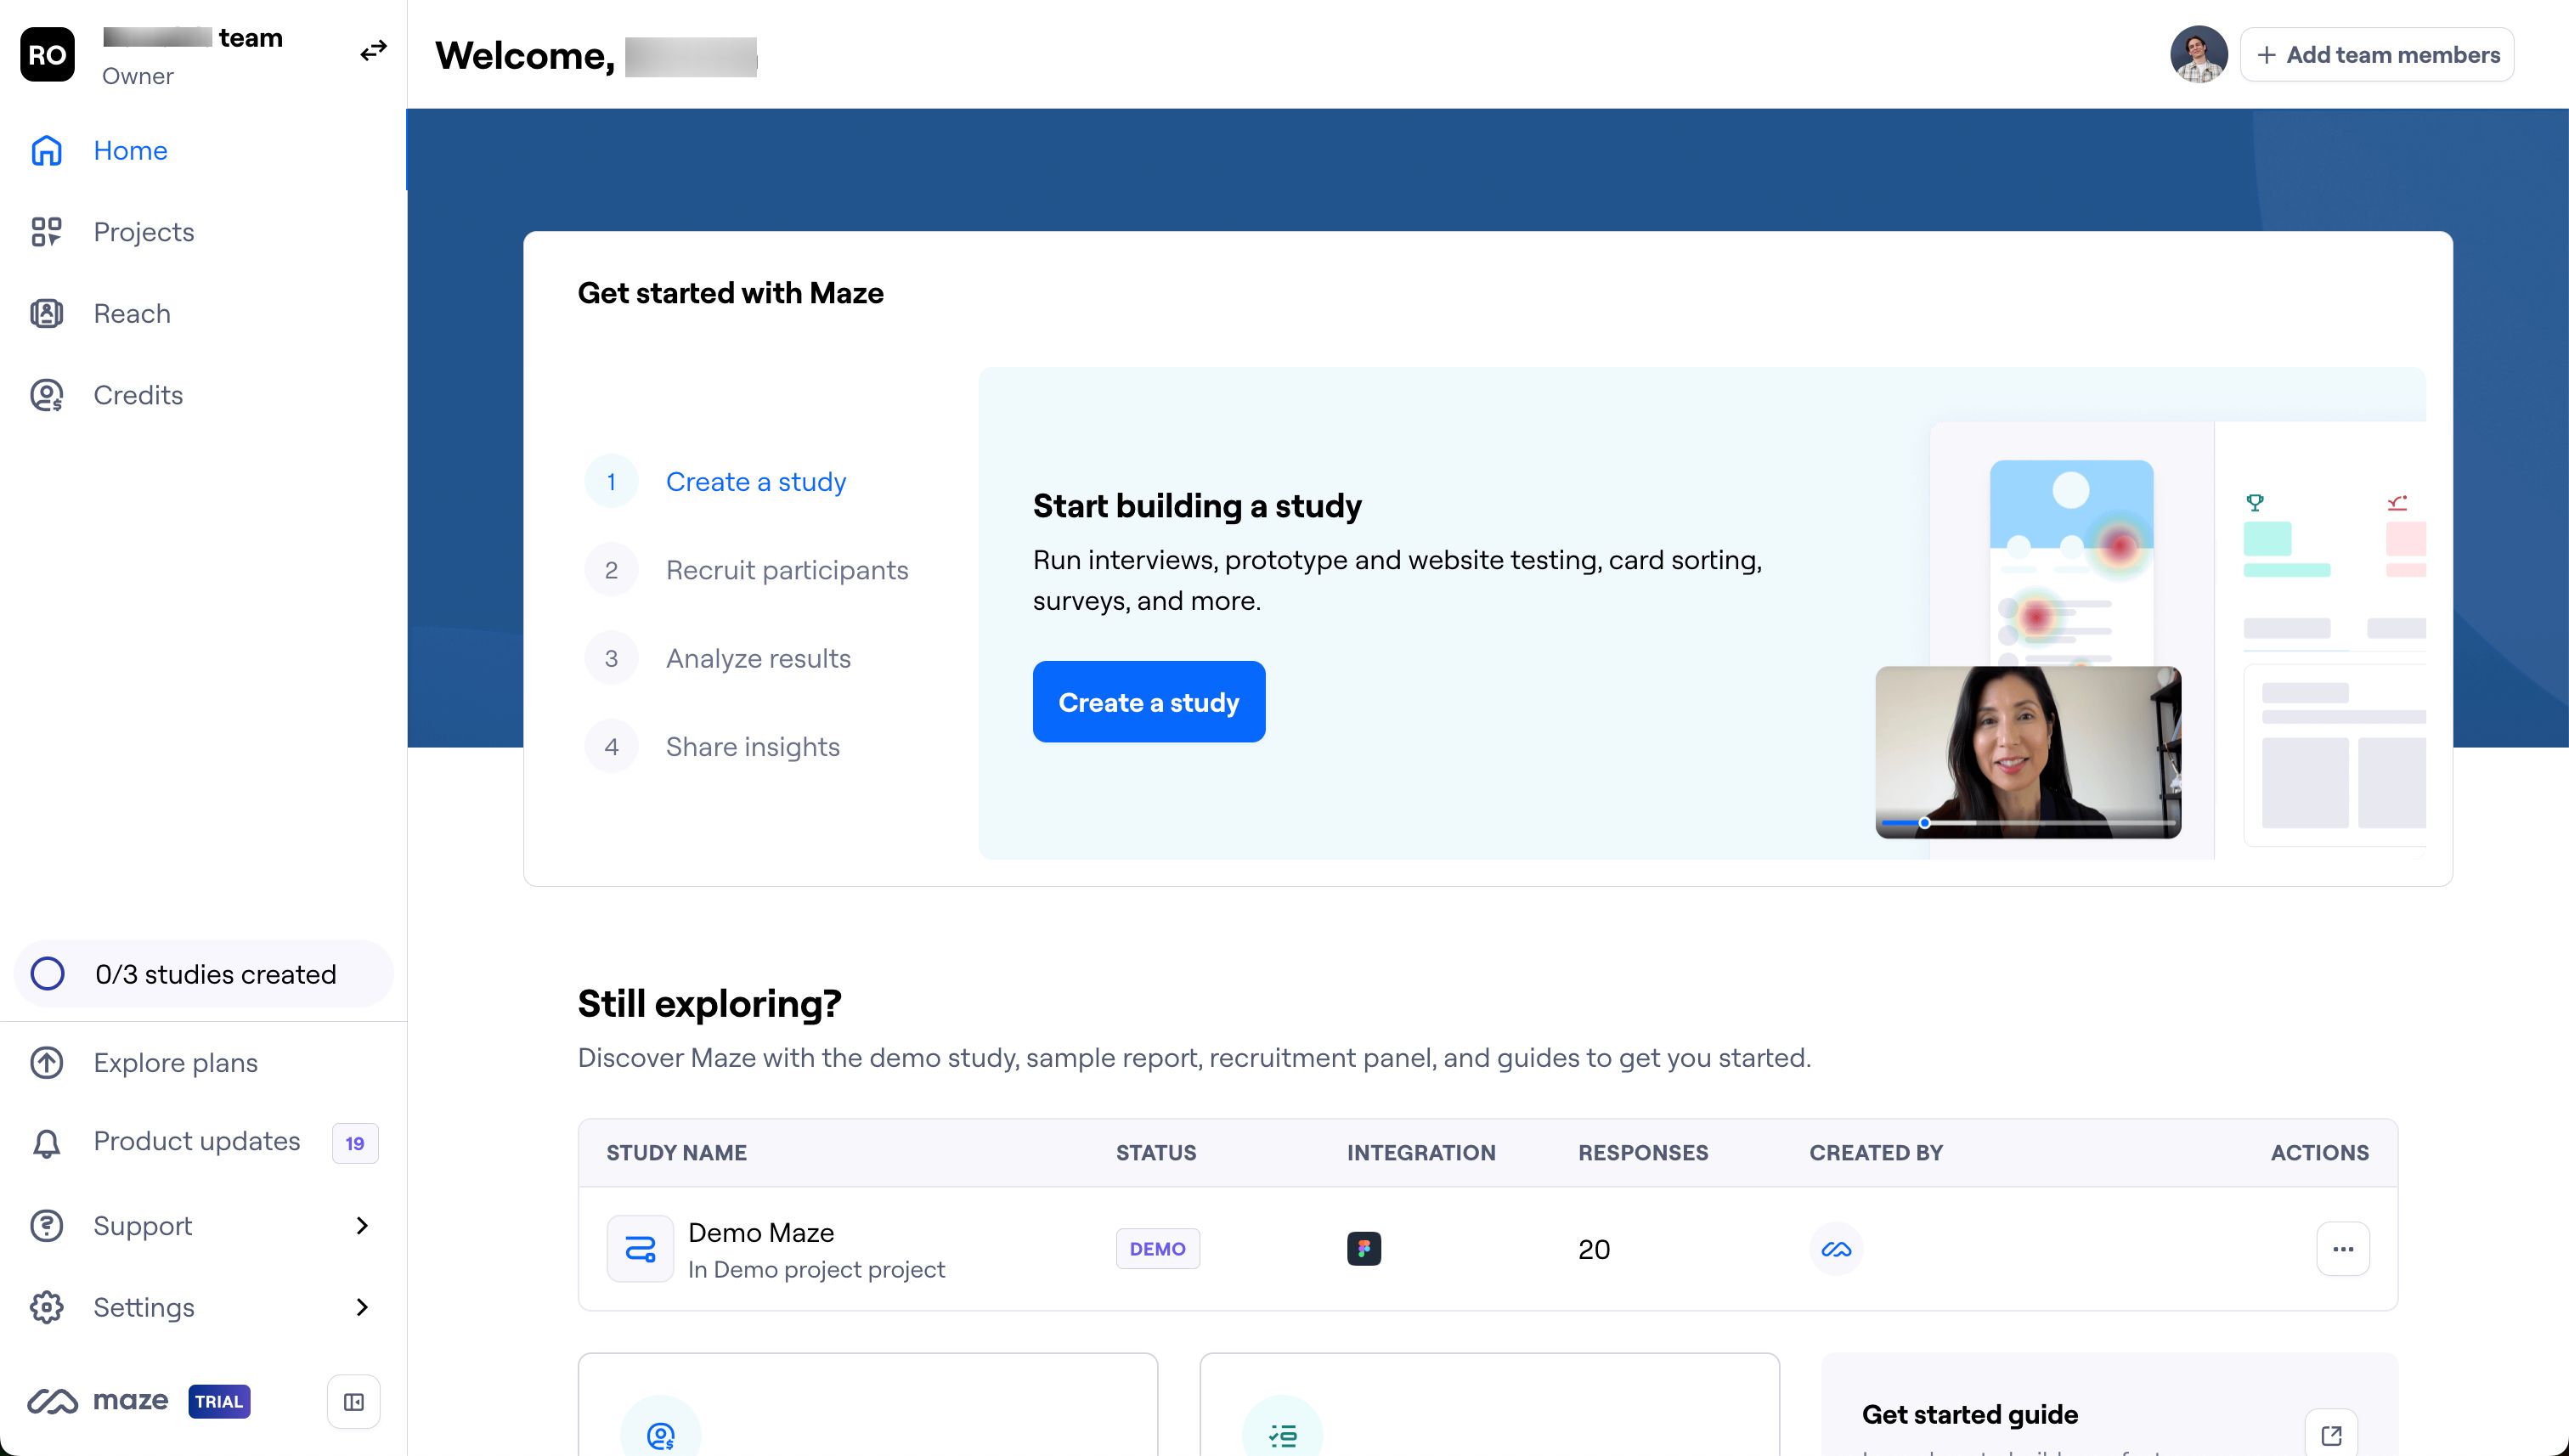Click the RO team avatar badge
This screenshot has width=2569, height=1456.
pyautogui.click(x=47, y=54)
